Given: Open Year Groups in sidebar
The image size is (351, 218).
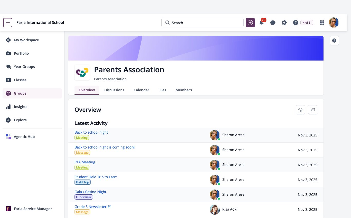Looking at the screenshot, I should pyautogui.click(x=32, y=67).
